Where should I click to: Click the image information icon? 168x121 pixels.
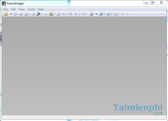tap(108, 14)
